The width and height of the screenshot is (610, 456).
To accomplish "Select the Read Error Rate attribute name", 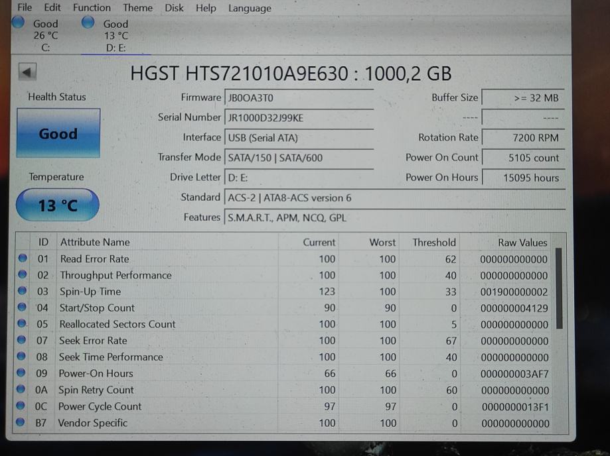I will tap(94, 258).
